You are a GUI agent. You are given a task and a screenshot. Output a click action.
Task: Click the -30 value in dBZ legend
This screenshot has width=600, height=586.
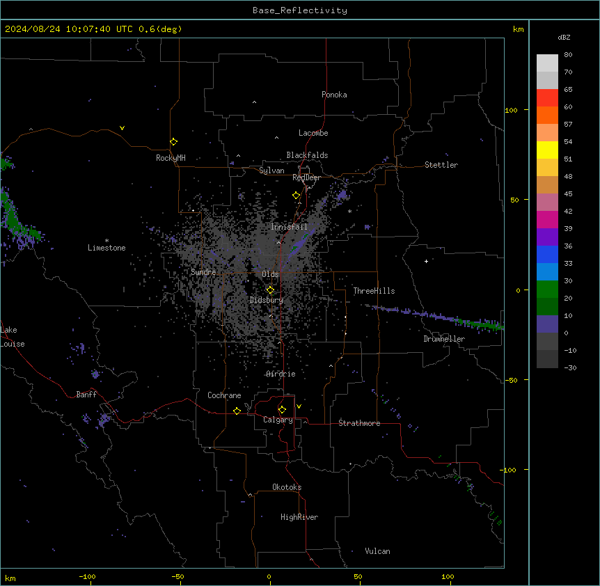pos(570,368)
